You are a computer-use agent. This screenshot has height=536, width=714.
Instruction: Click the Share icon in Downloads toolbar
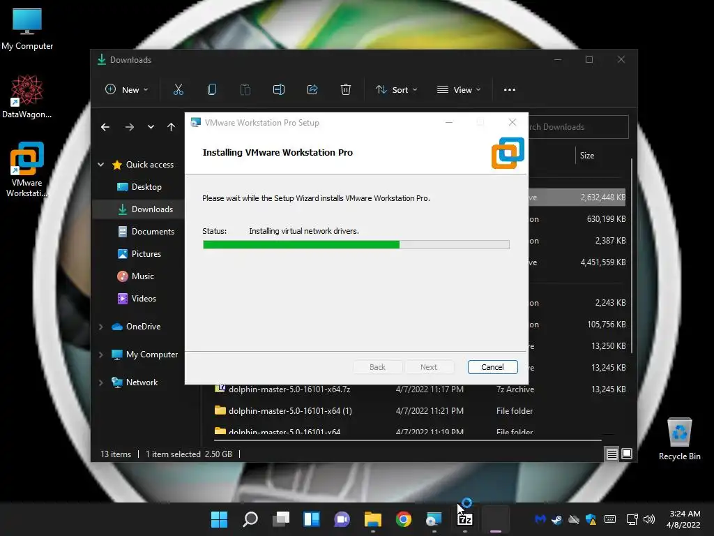coord(312,90)
